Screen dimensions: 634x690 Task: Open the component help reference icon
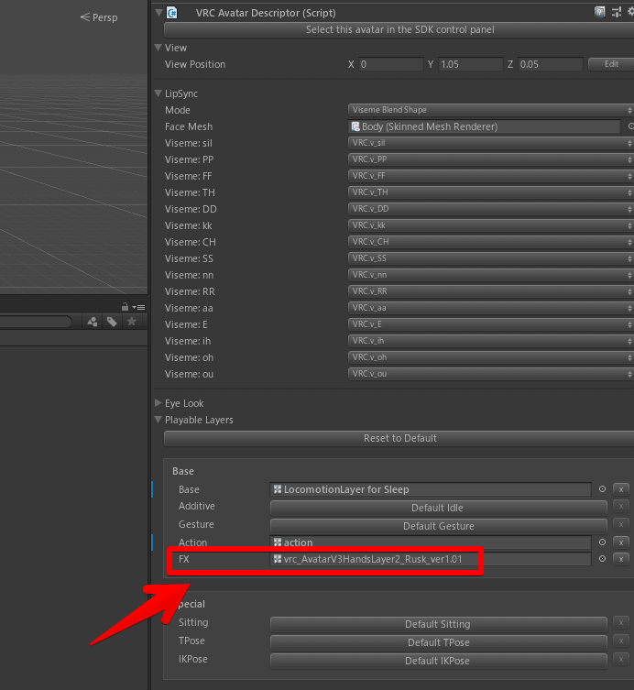point(600,12)
